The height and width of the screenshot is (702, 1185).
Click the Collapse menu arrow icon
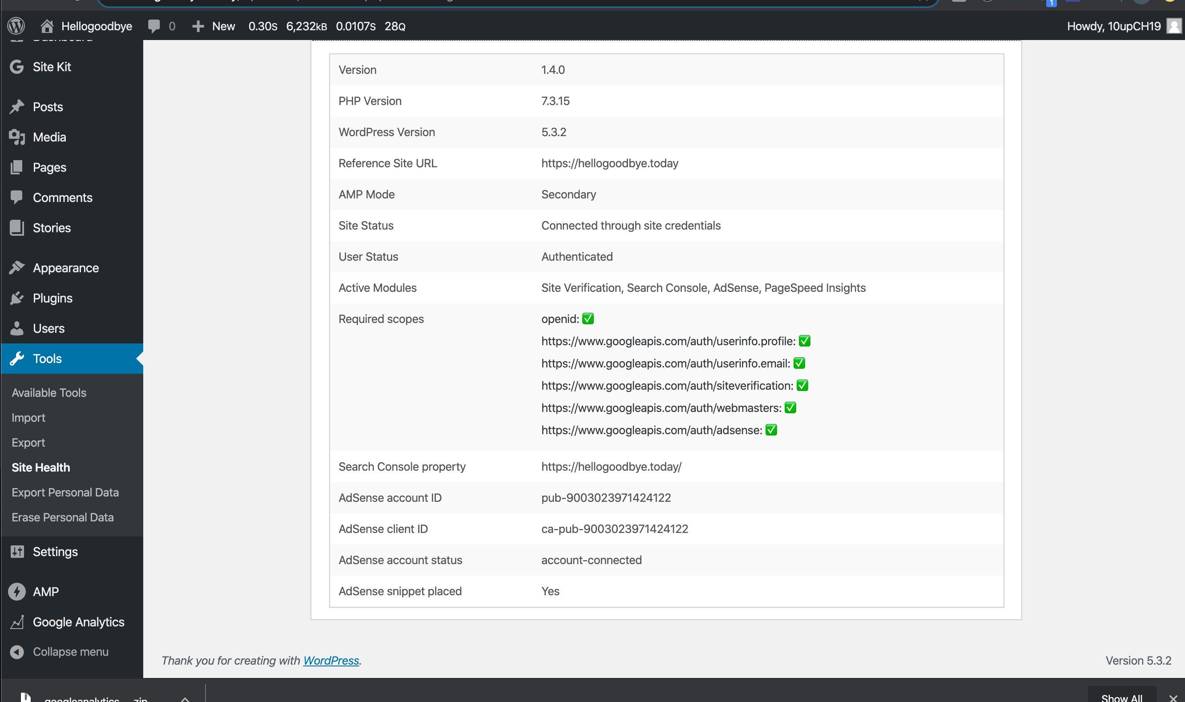[16, 652]
